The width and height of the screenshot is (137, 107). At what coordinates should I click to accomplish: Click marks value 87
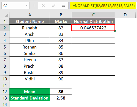click(61, 60)
